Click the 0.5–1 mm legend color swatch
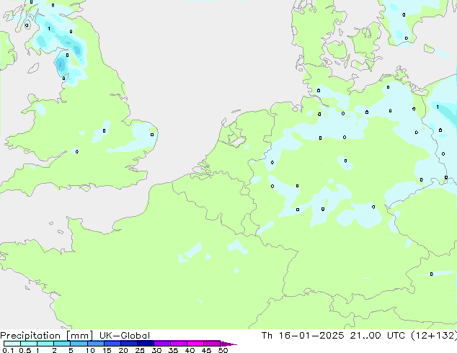The height and width of the screenshot is (353, 457). coord(29,344)
